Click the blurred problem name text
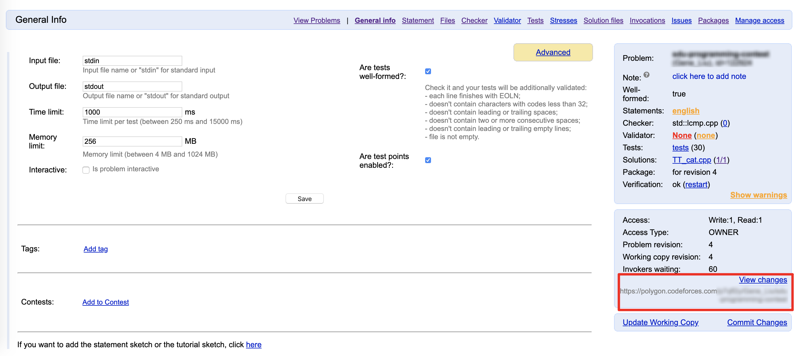The image size is (800, 356). click(x=720, y=58)
